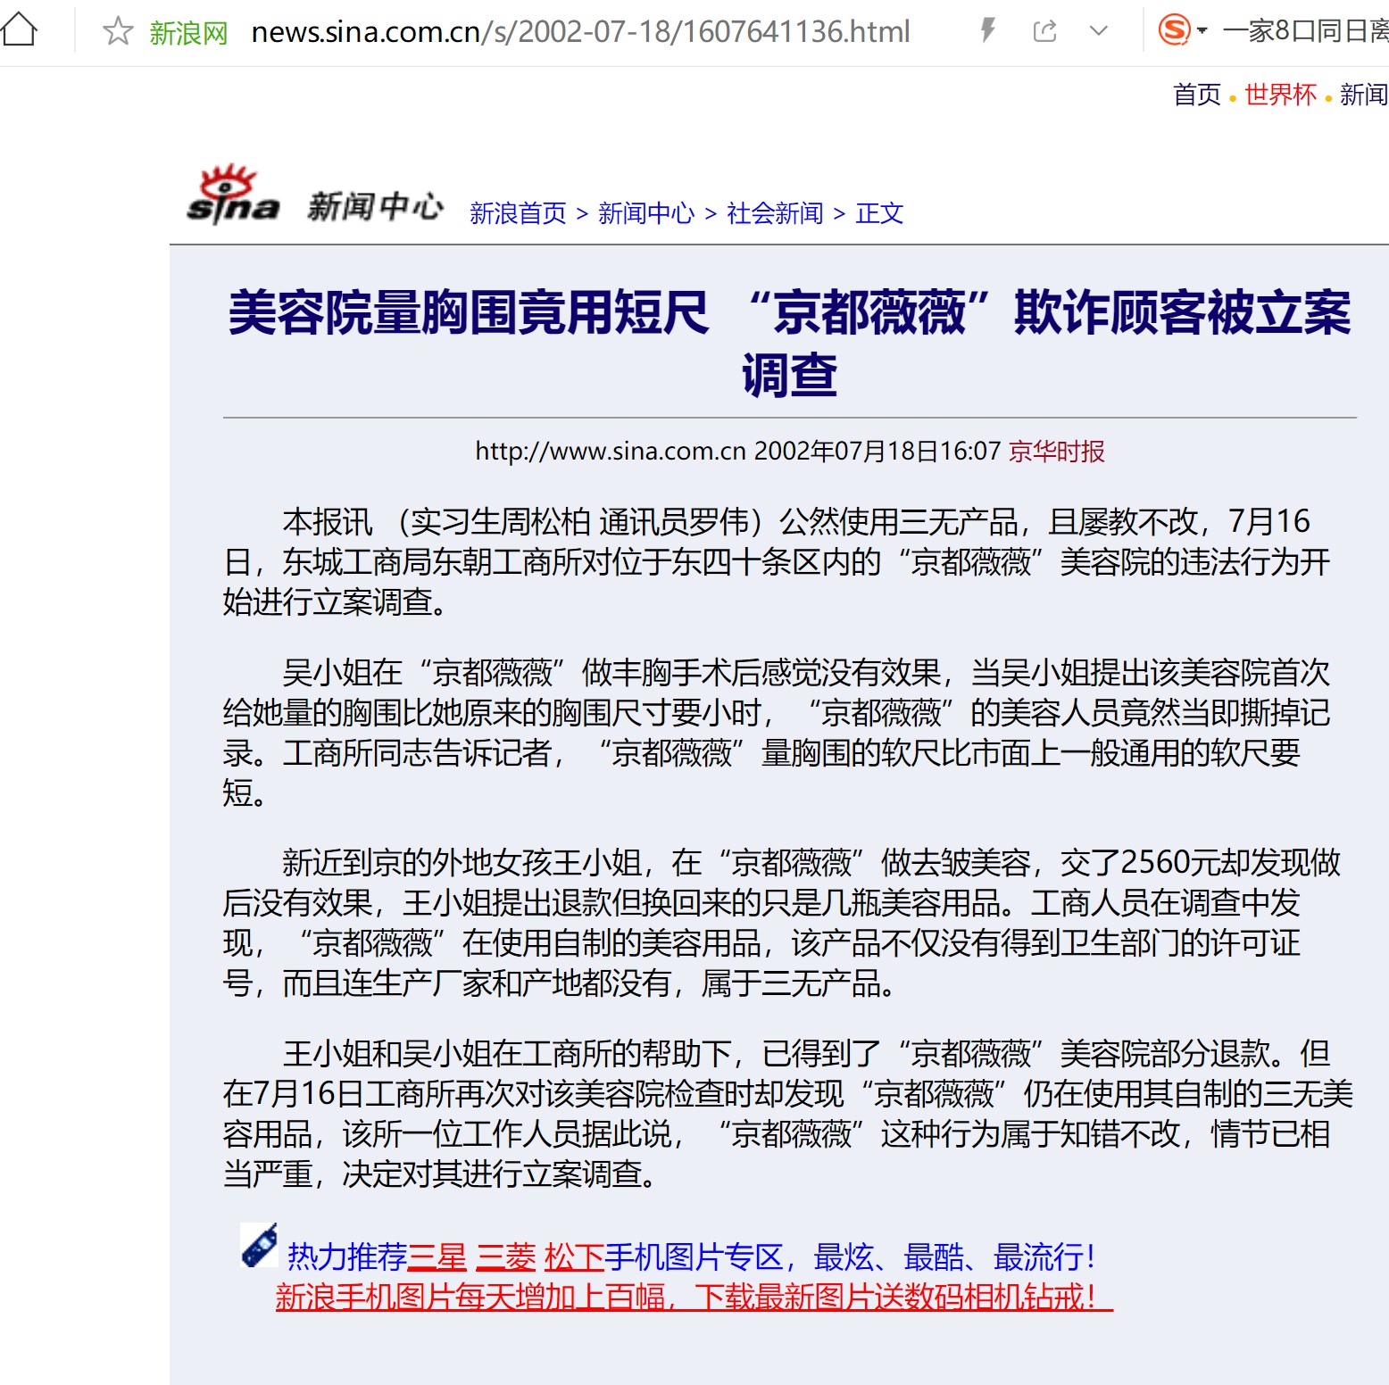Open 新浪手机图片每天增加上百幅 red link
Image resolution: width=1389 pixels, height=1385 pixels.
pos(694,1297)
